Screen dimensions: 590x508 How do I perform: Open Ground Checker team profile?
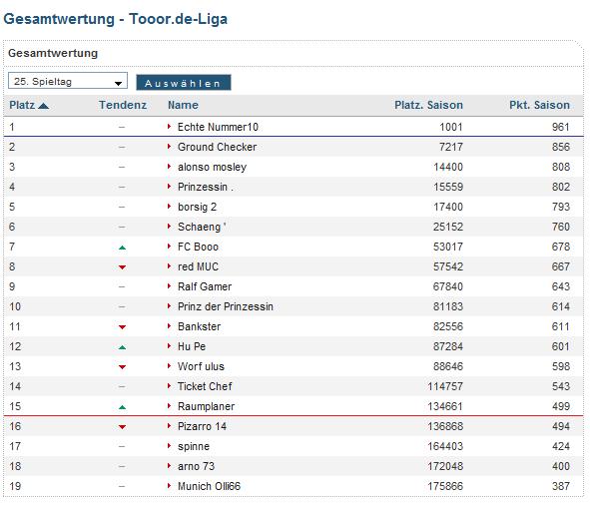click(x=217, y=147)
